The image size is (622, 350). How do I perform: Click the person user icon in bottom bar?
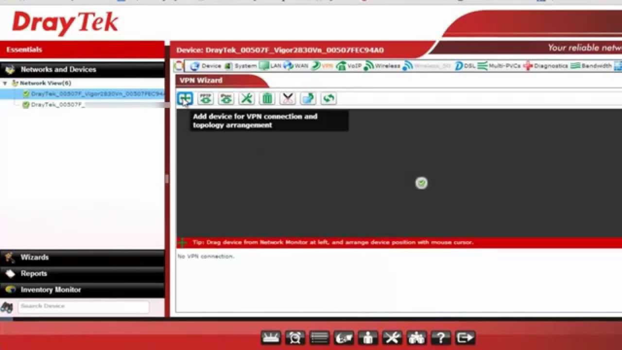(368, 337)
